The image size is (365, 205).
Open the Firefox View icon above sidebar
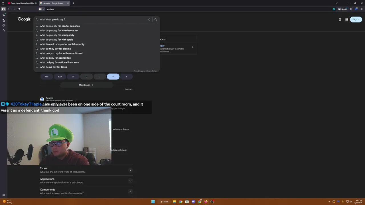[x=3, y=3]
